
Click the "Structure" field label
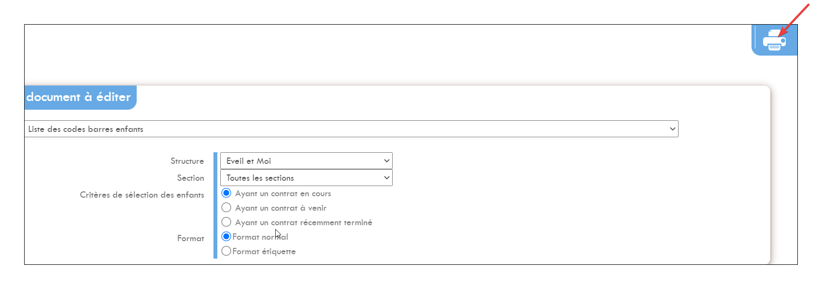click(187, 161)
